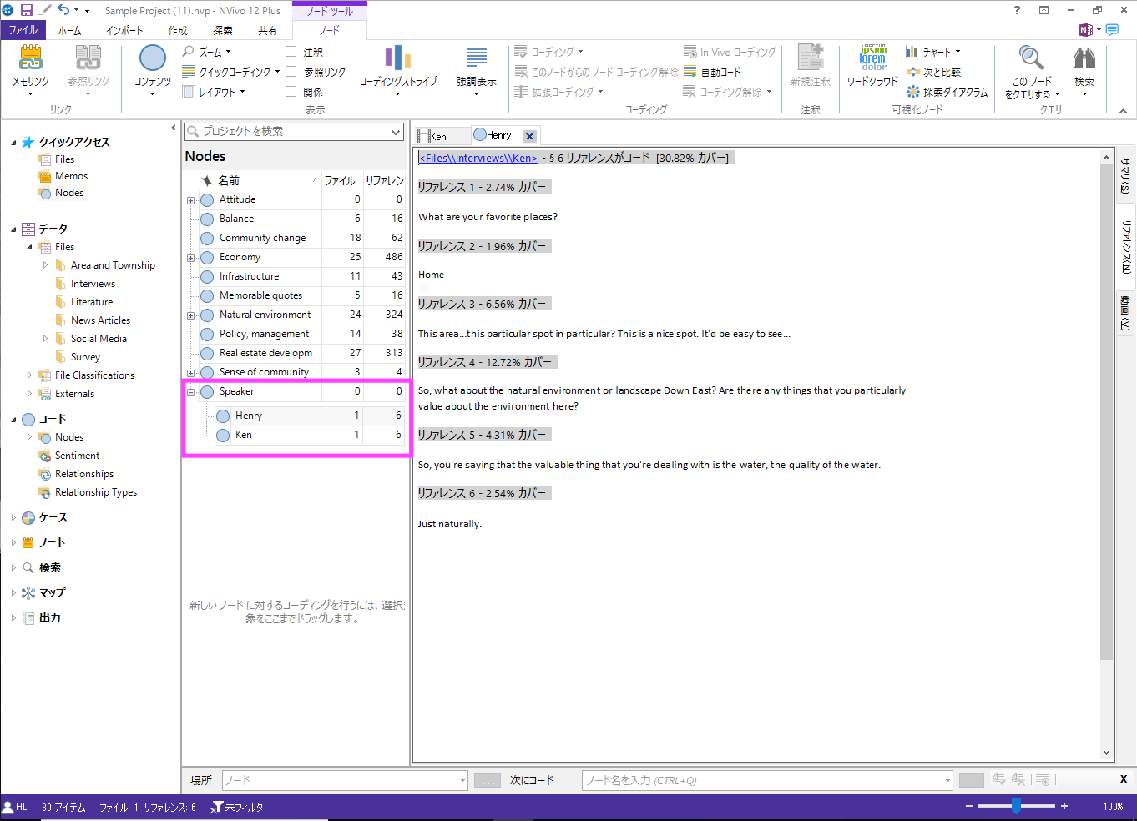The image size is (1137, 821).
Task: Check the Relationships (関係) checkbox
Action: pos(291,92)
